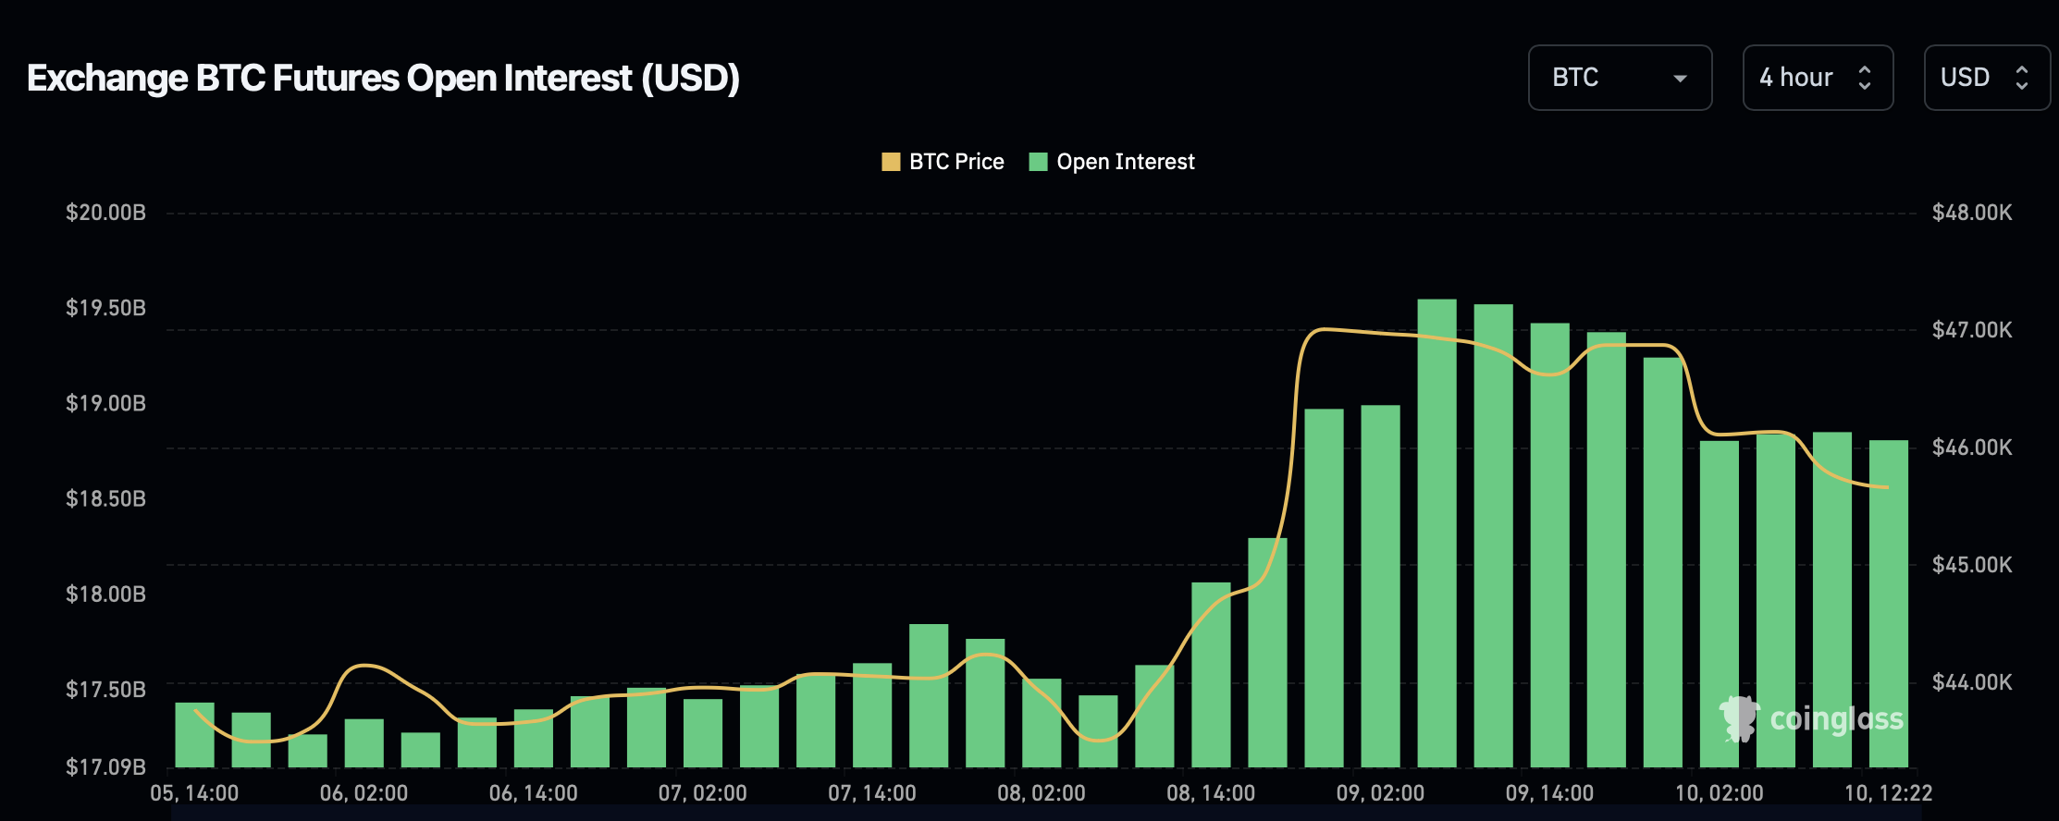The height and width of the screenshot is (821, 2059).
Task: Click up-down arrows beside 4 hour
Action: pyautogui.click(x=1865, y=78)
